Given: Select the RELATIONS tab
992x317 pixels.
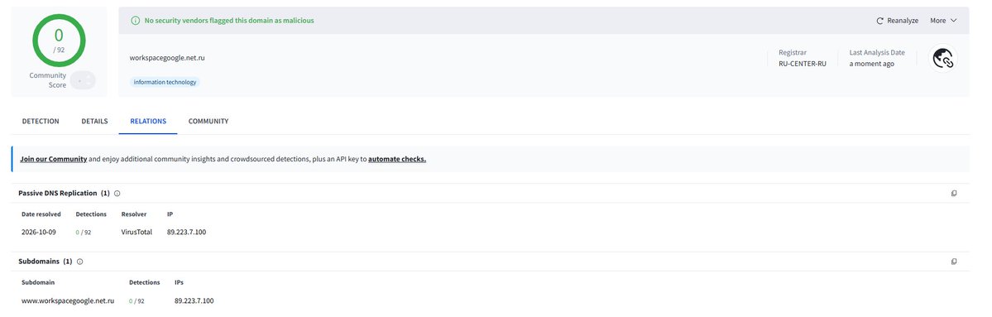Looking at the screenshot, I should click(x=148, y=122).
